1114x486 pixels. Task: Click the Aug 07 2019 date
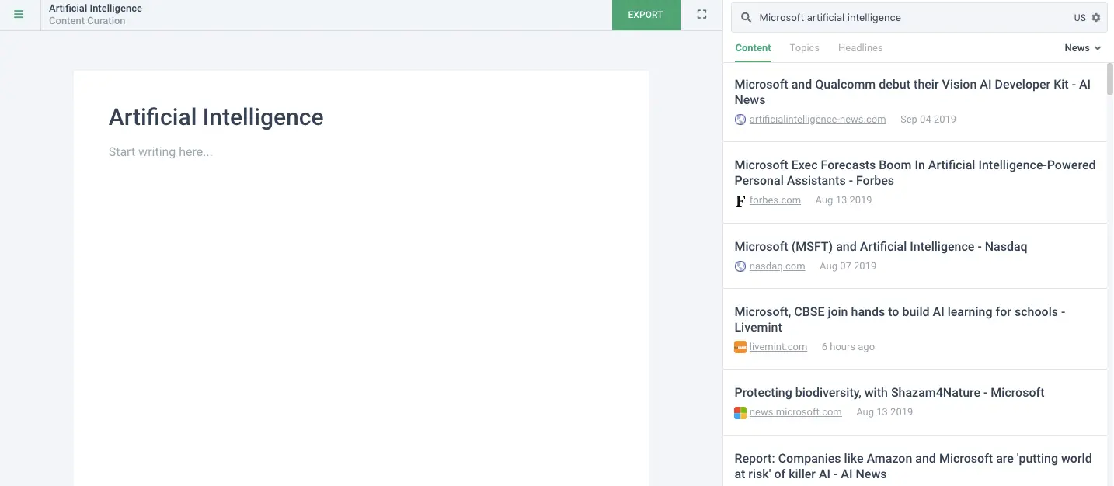[x=848, y=266]
